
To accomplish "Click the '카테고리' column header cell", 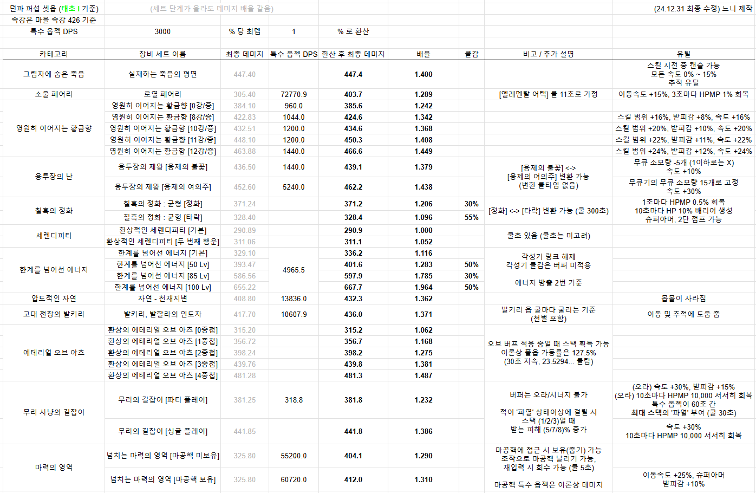I will (54, 54).
